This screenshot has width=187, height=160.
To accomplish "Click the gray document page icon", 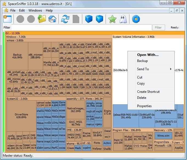I will pyautogui.click(x=76, y=19).
